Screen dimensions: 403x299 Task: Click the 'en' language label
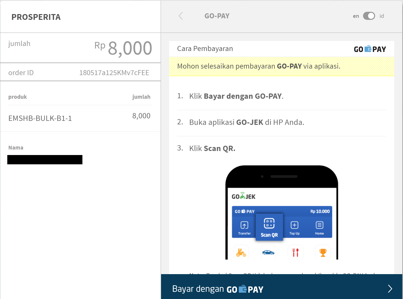pos(356,16)
